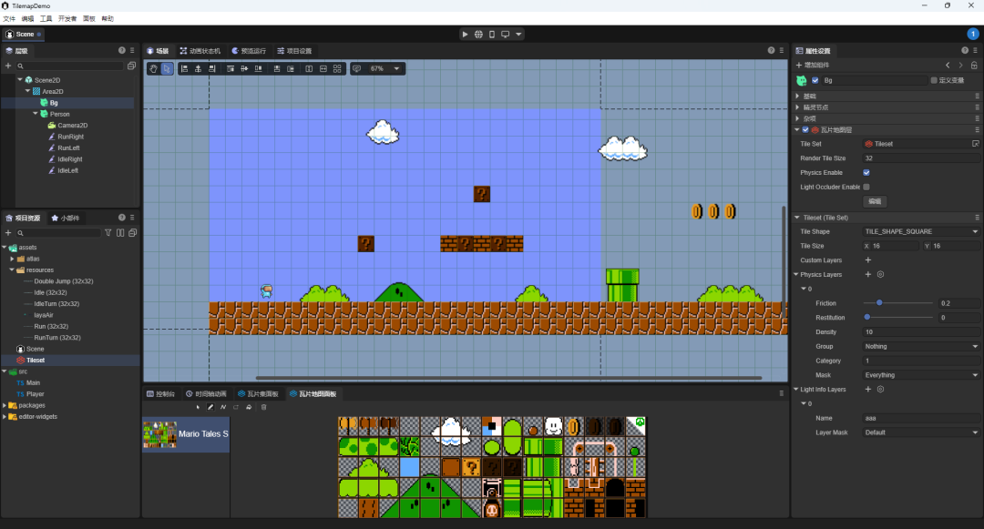The image size is (984, 529).
Task: Align selected nodes to top edge
Action: pyautogui.click(x=231, y=69)
